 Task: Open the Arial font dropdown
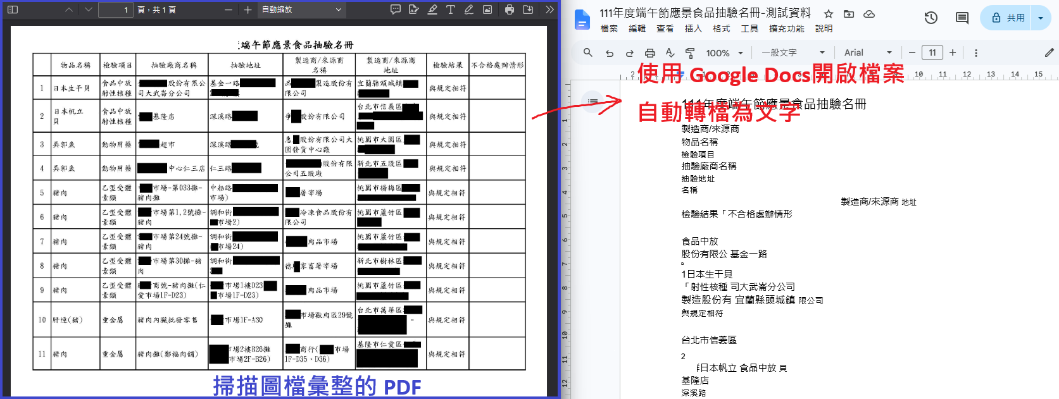[868, 53]
